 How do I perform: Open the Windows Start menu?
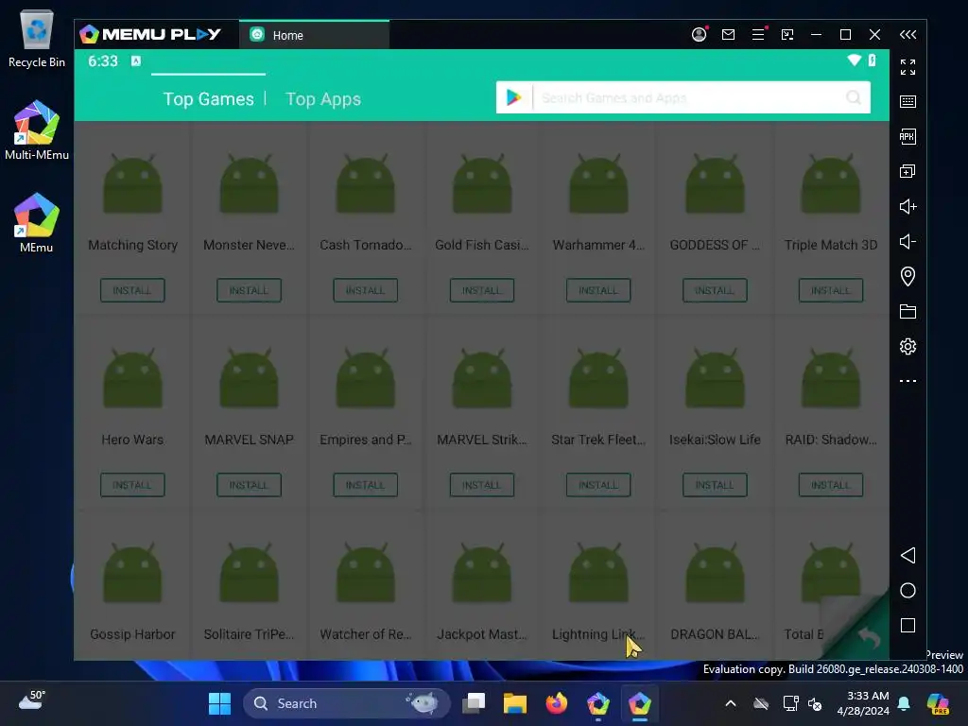point(219,703)
